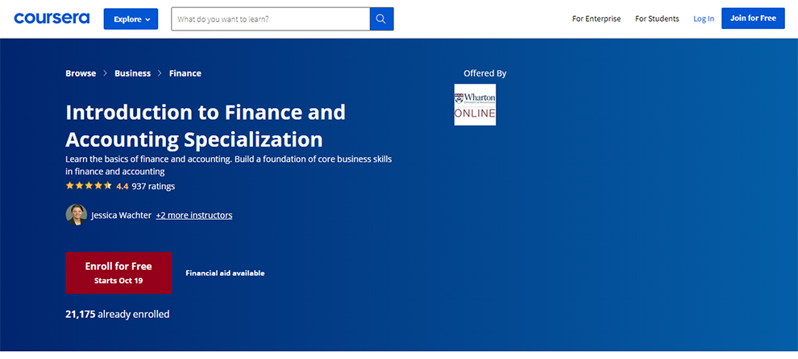Focus the 'What do you want to learn?' search field
Image resolution: width=798 pixels, height=359 pixels.
pos(270,19)
